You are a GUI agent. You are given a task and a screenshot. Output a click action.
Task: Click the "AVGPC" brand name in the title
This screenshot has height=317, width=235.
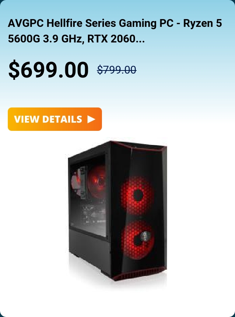(26, 23)
